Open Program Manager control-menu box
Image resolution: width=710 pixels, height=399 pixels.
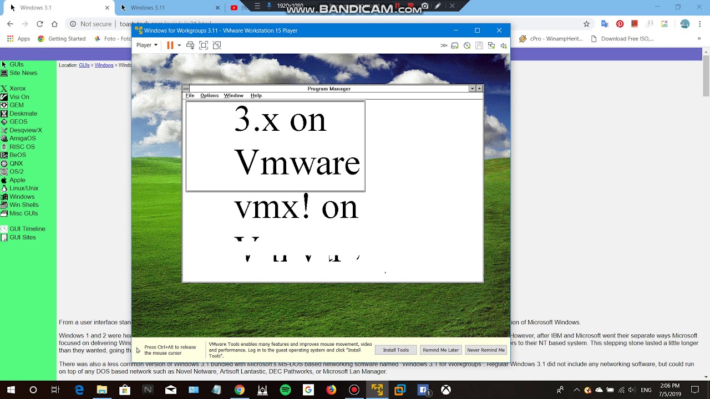pyautogui.click(x=186, y=89)
